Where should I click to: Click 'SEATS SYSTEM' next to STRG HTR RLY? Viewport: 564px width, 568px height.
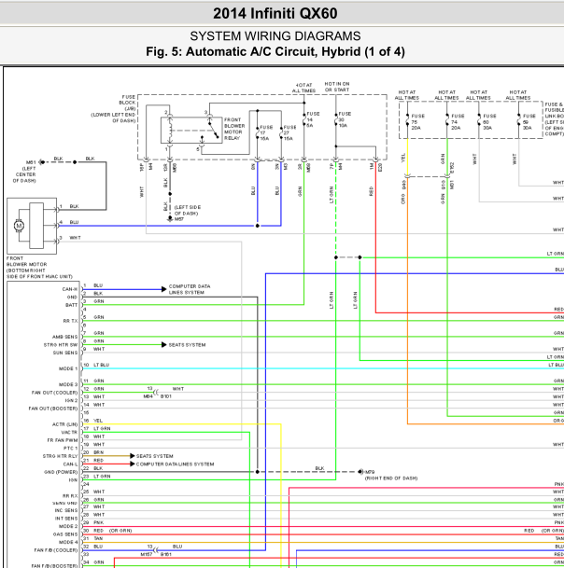tap(154, 456)
